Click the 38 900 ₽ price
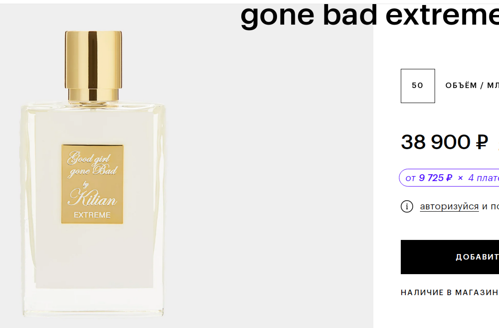 (444, 142)
